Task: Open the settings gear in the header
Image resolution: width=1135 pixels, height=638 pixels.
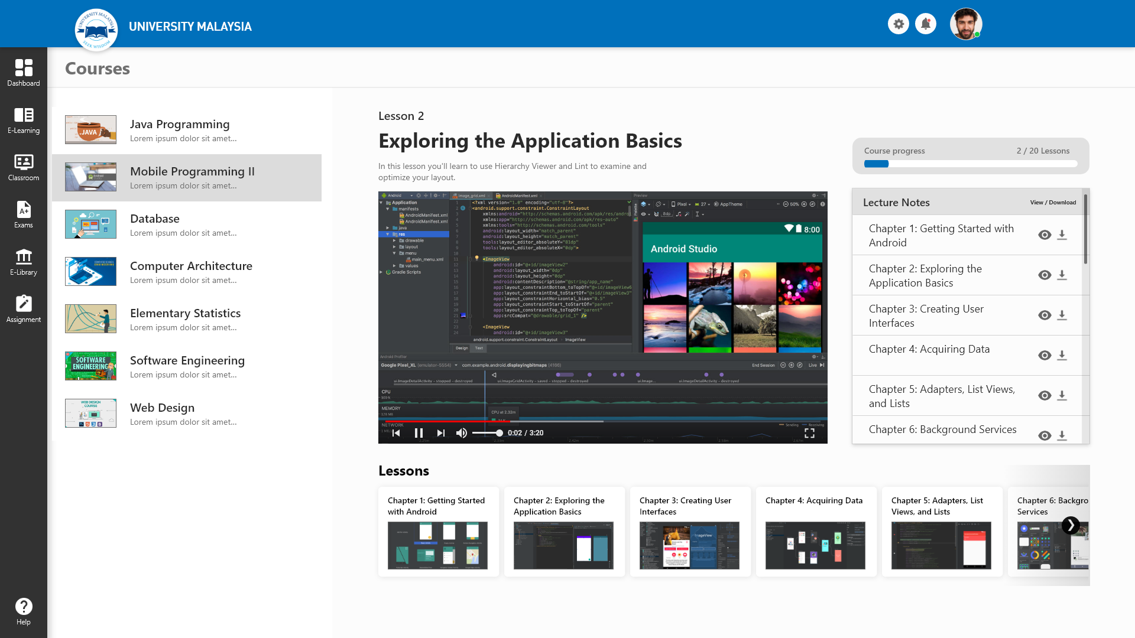Action: click(899, 24)
